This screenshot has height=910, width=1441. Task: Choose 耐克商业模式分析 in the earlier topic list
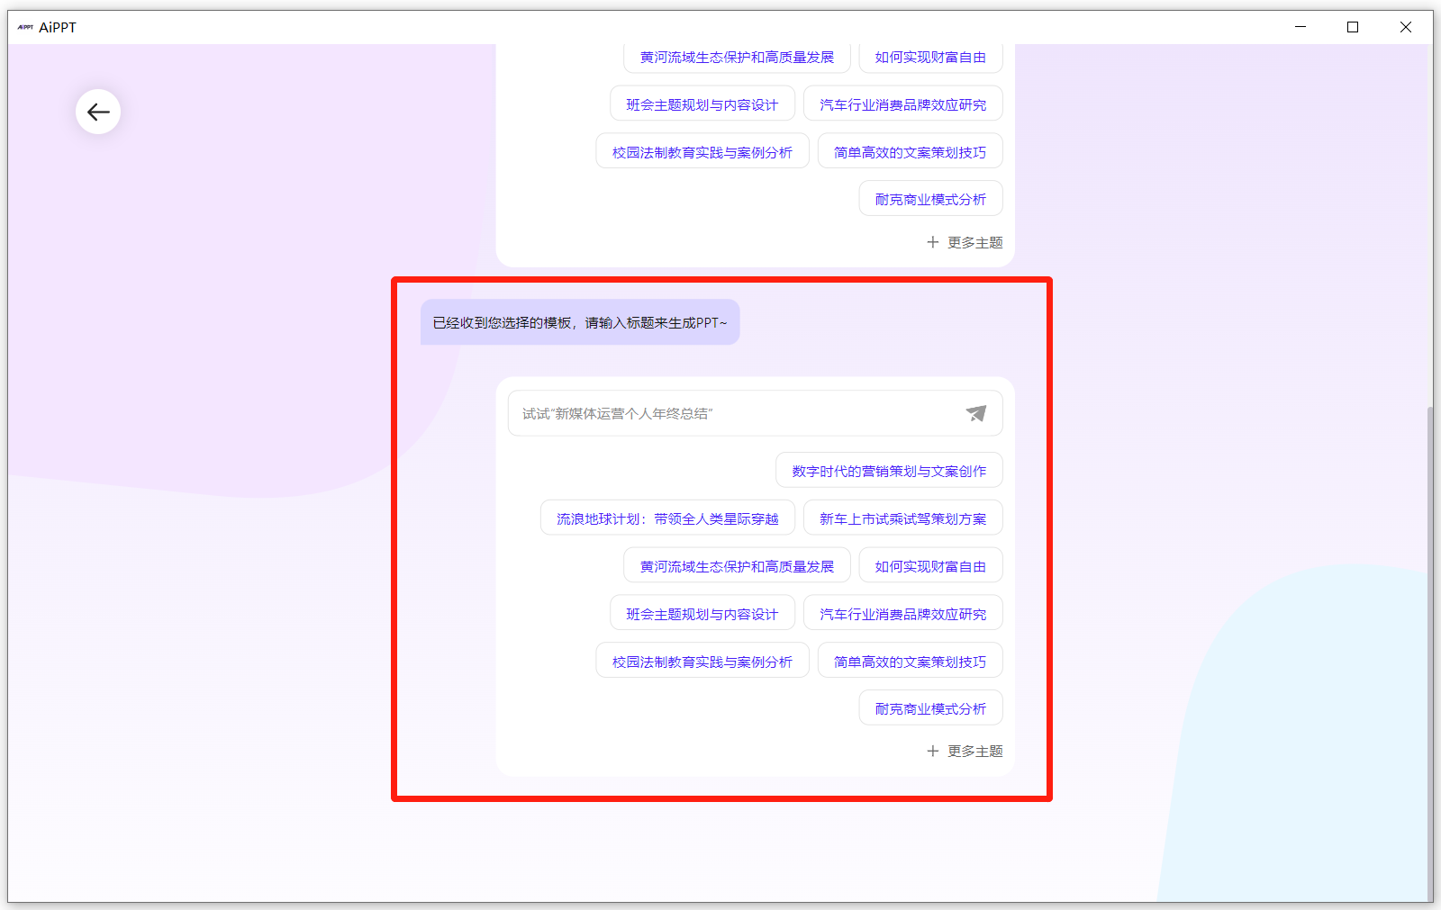click(930, 199)
